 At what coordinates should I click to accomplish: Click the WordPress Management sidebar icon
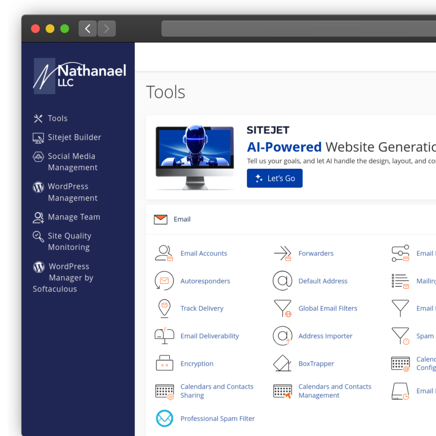[38, 187]
